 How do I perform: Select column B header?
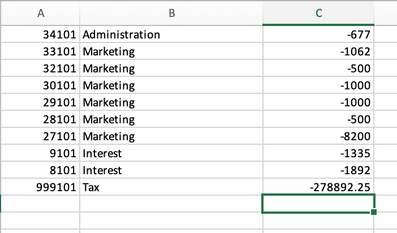(171, 13)
